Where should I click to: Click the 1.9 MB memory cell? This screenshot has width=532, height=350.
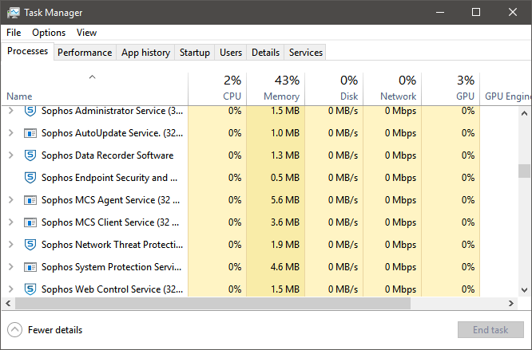tap(276, 245)
